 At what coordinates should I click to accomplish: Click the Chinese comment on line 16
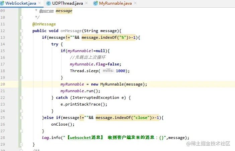point(88,57)
